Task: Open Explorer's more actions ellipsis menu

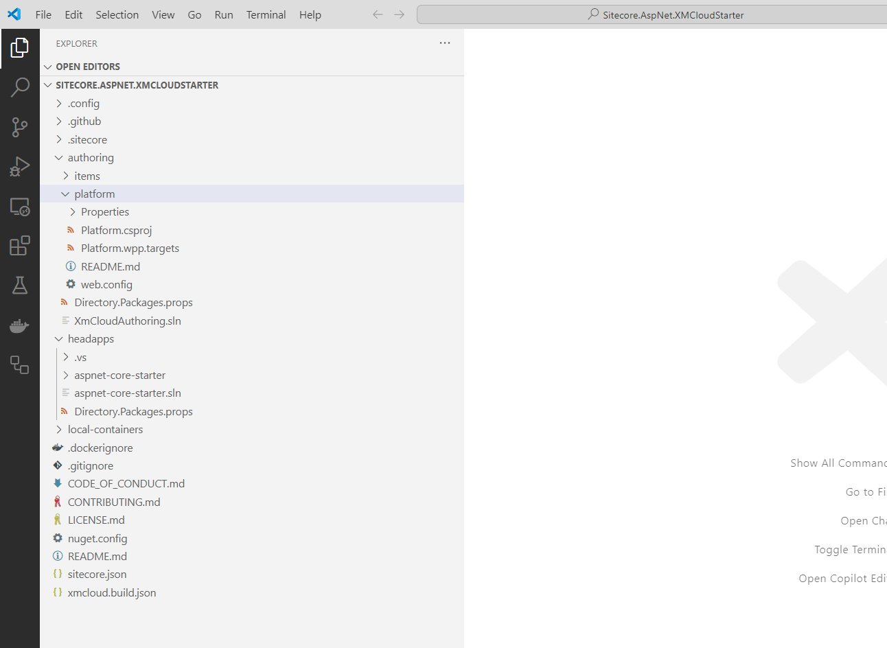Action: (445, 43)
